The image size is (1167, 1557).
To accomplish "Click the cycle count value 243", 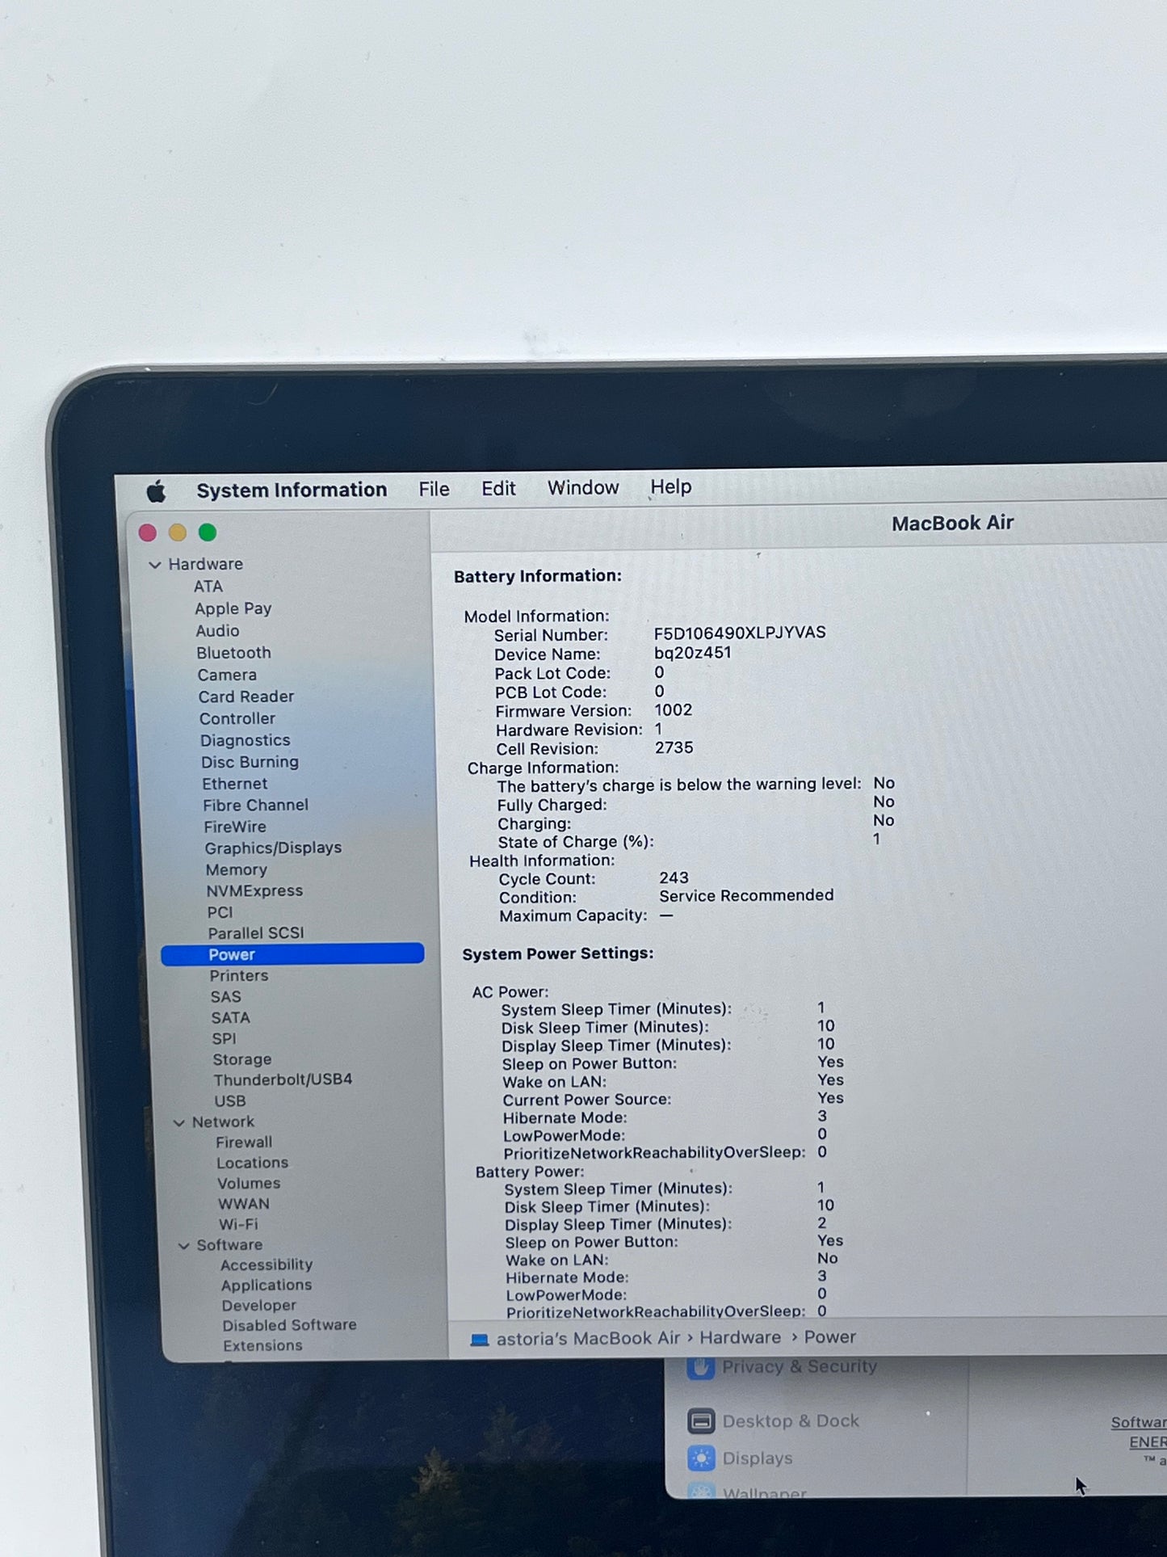I will (x=674, y=878).
